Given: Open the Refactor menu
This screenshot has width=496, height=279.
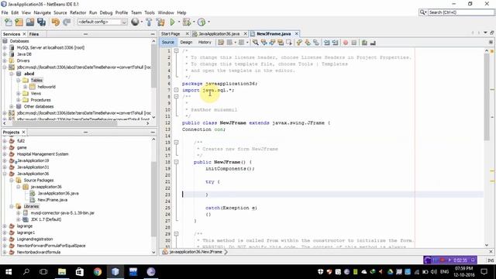Looking at the screenshot, I should (x=77, y=12).
